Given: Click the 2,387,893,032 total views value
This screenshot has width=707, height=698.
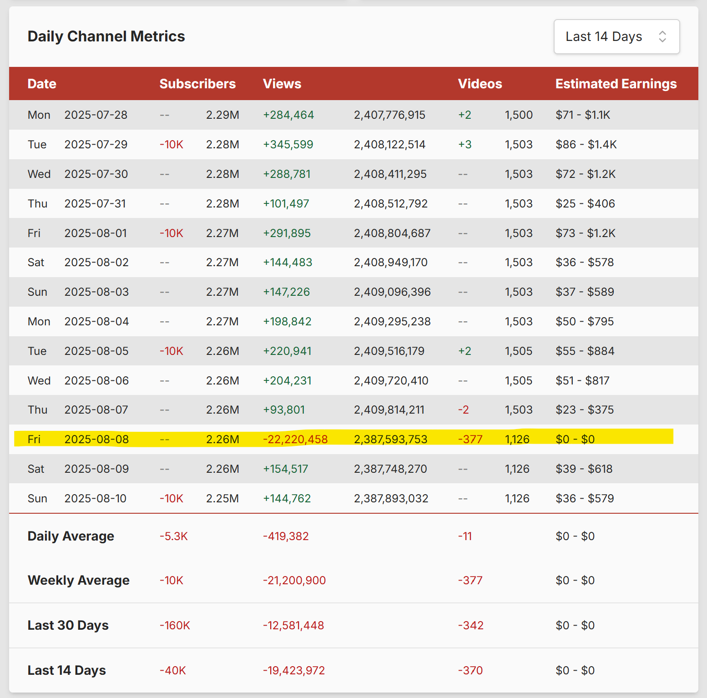Looking at the screenshot, I should 391,498.
